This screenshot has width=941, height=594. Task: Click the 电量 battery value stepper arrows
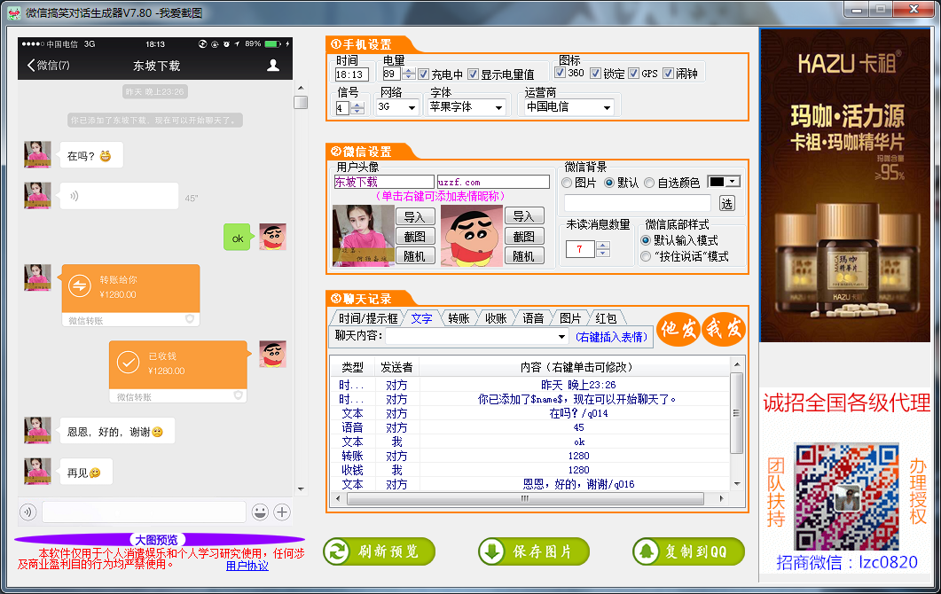pos(409,74)
